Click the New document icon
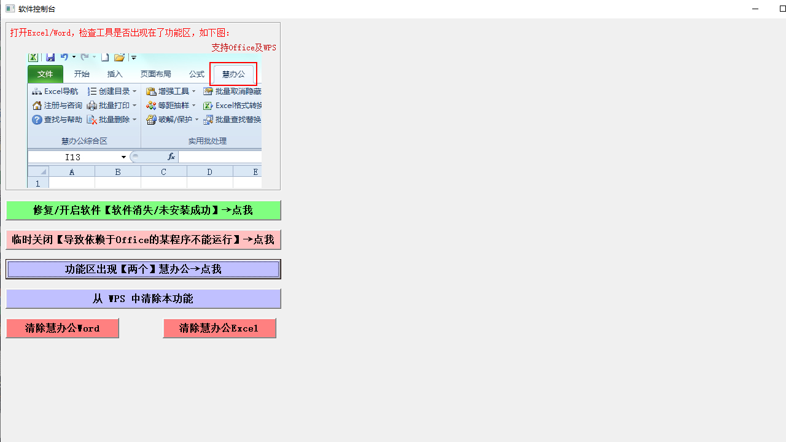Image resolution: width=786 pixels, height=442 pixels. (x=105, y=57)
